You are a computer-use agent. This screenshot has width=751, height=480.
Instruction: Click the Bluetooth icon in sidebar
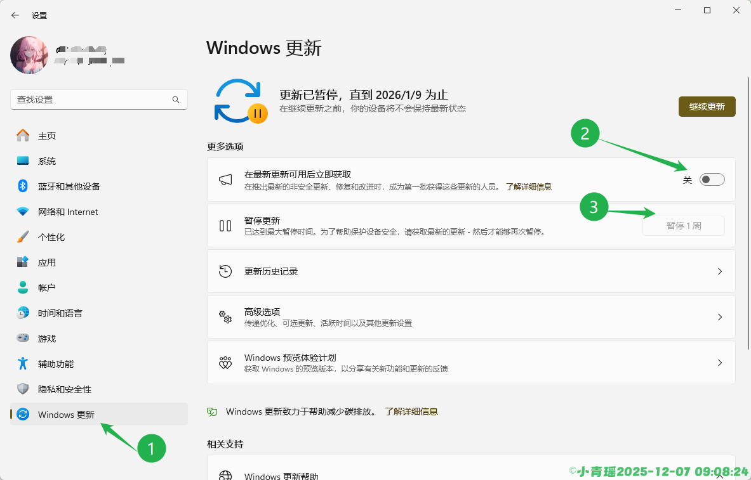(23, 186)
